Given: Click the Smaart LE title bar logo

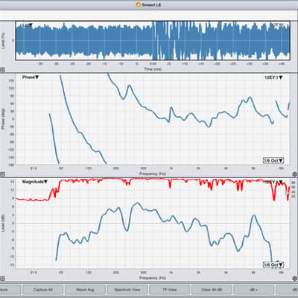Looking at the screenshot, I should (x=139, y=4).
